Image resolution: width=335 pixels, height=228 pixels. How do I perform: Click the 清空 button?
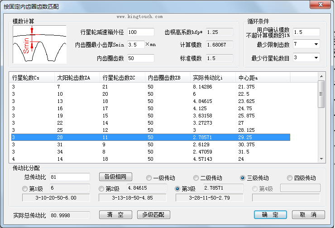coord(115,214)
